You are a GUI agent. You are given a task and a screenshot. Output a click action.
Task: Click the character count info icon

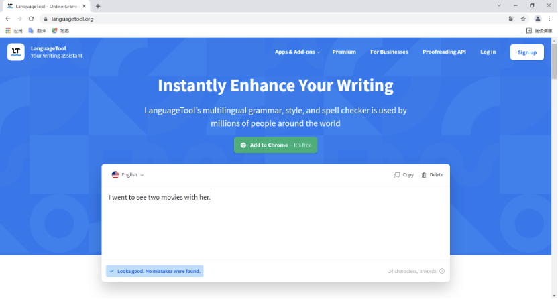(442, 271)
